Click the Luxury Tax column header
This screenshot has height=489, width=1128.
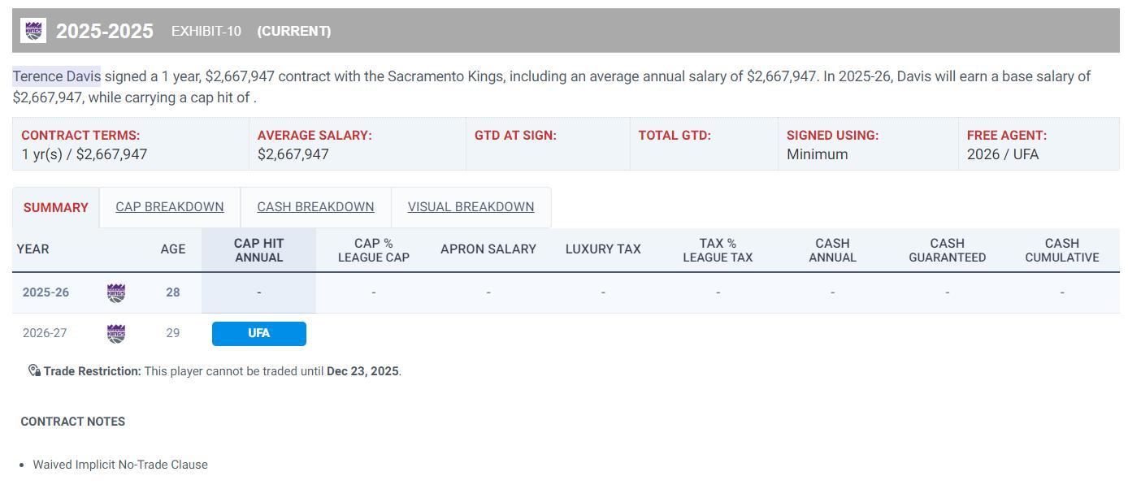(x=603, y=249)
